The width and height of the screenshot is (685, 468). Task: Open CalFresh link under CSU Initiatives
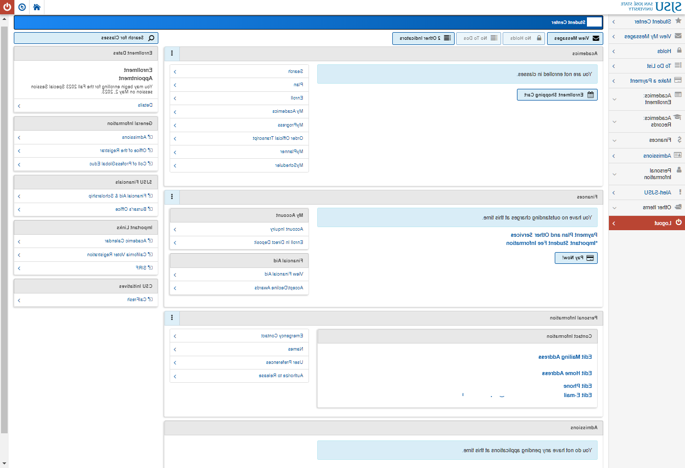click(x=86, y=300)
